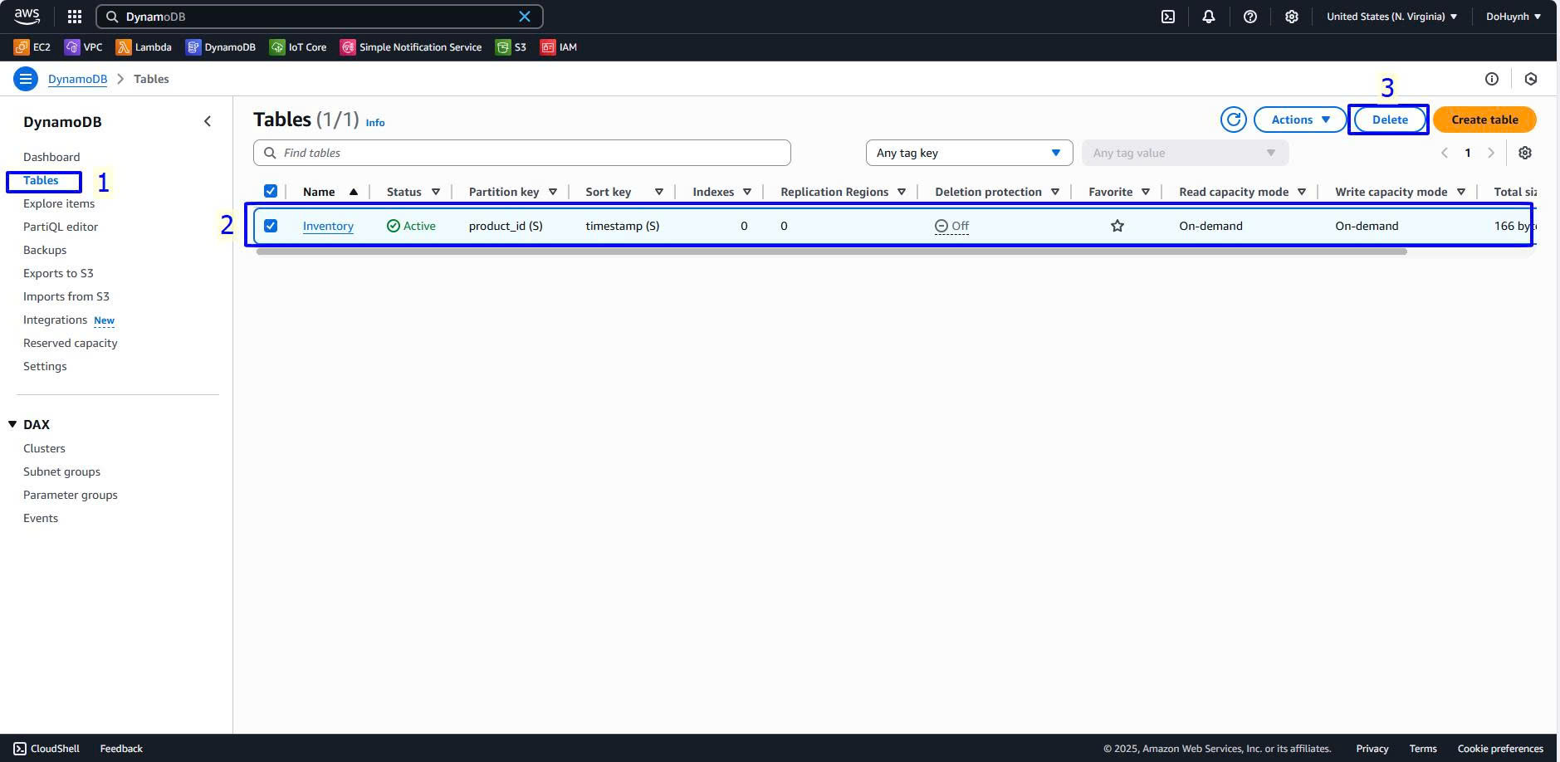Image resolution: width=1560 pixels, height=762 pixels.
Task: Mark Inventory table as favorite star
Action: 1117,226
